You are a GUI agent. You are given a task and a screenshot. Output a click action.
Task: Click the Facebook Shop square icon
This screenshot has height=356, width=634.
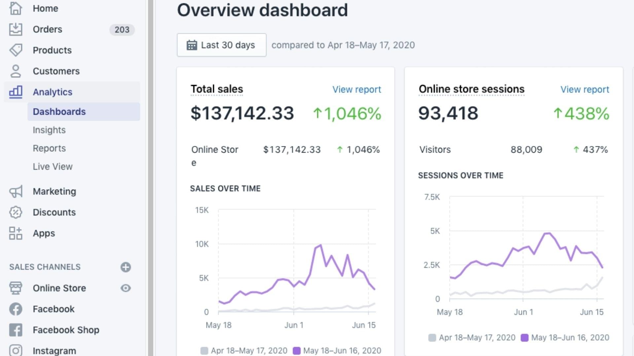coord(16,330)
